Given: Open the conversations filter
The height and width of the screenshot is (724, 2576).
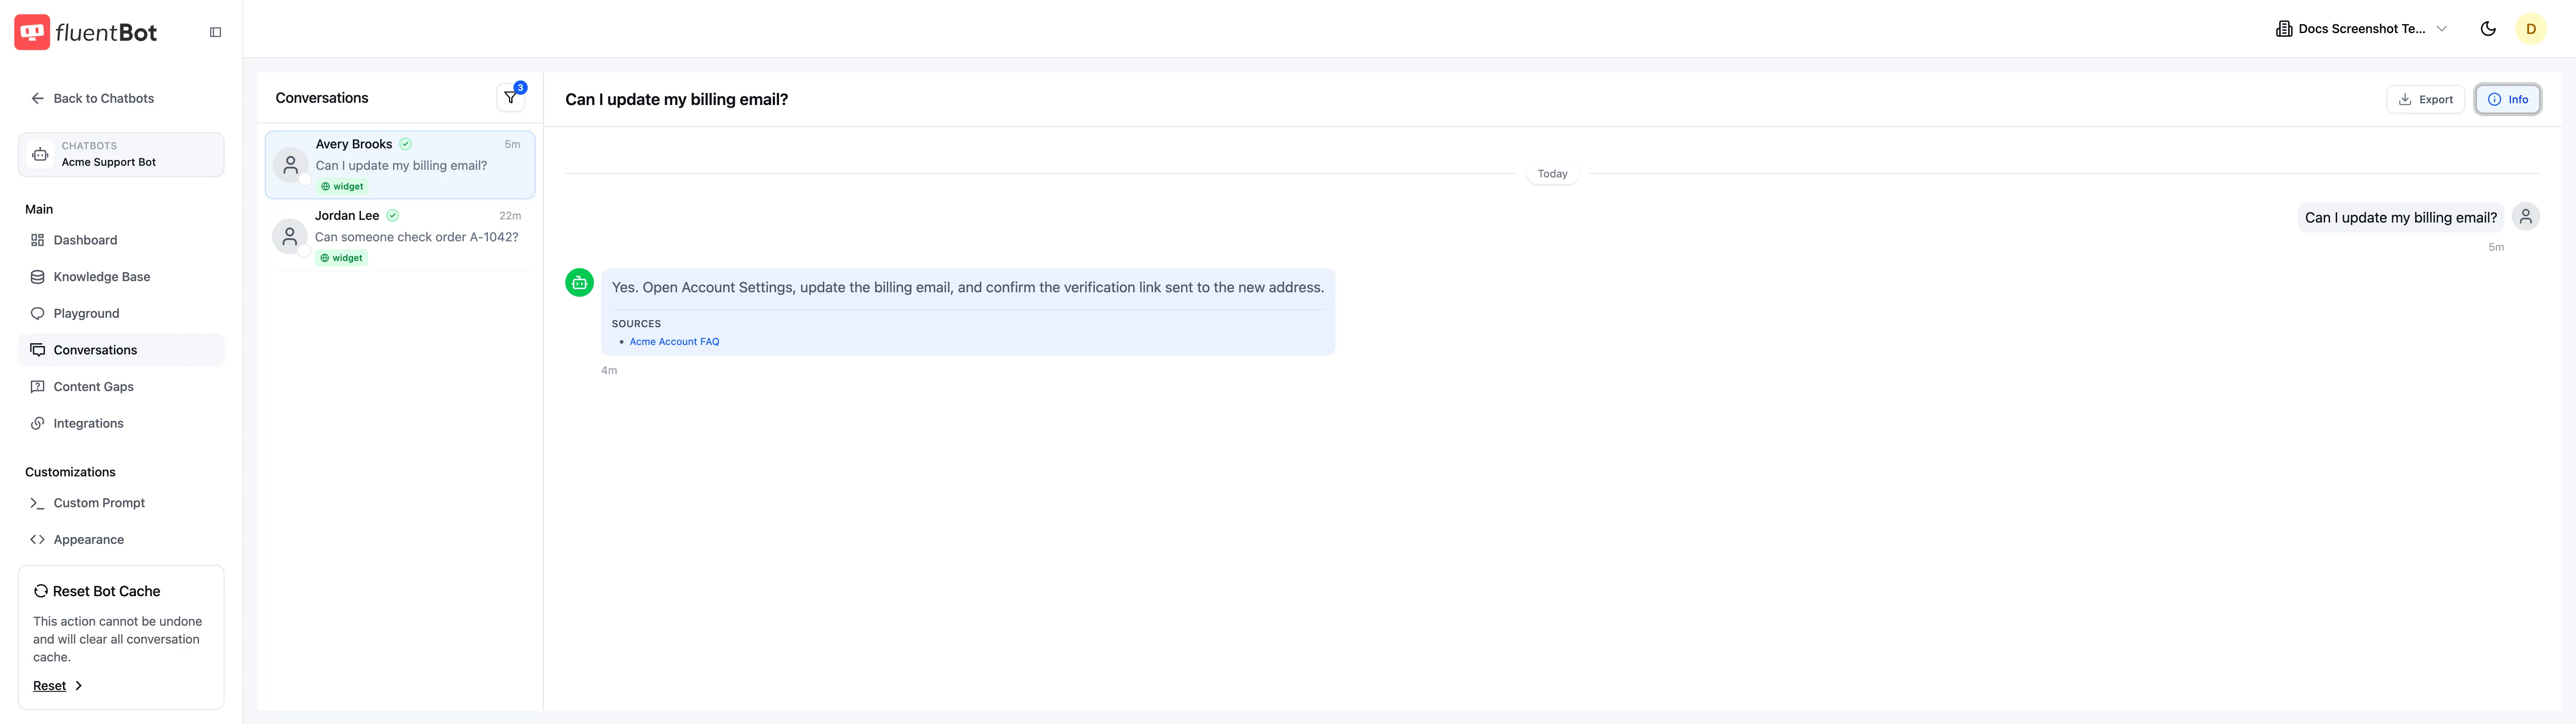Looking at the screenshot, I should point(511,97).
